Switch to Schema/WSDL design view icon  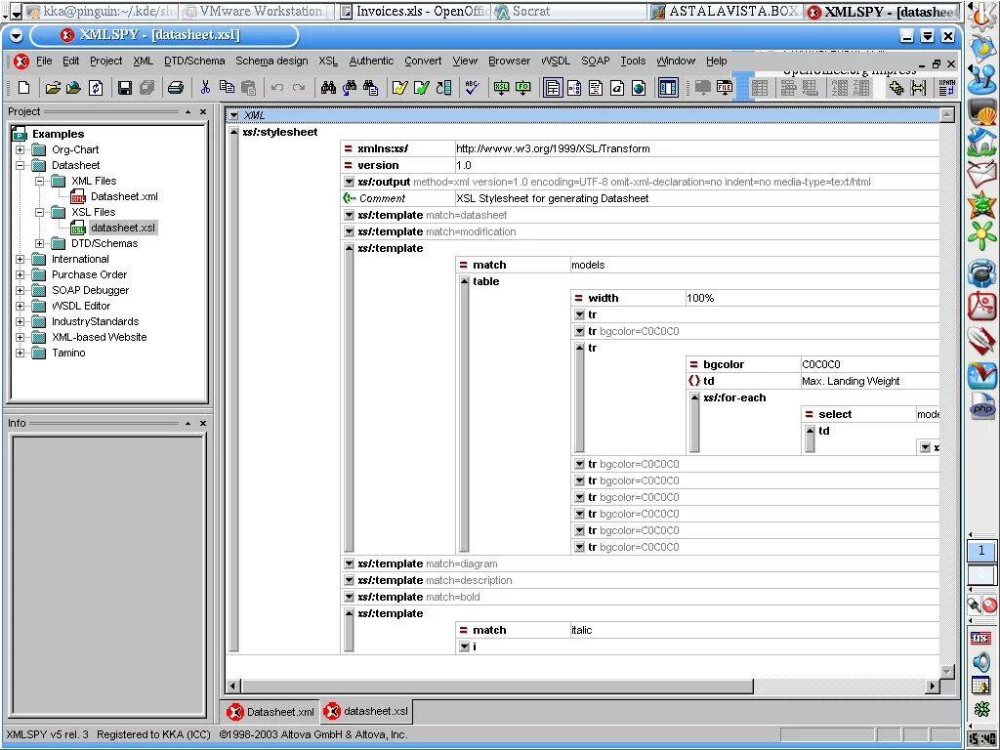point(574,88)
